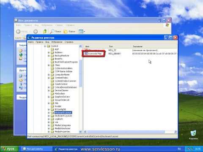Toggle Folders (Папки) pane in My Documents

click(x=69, y=31)
